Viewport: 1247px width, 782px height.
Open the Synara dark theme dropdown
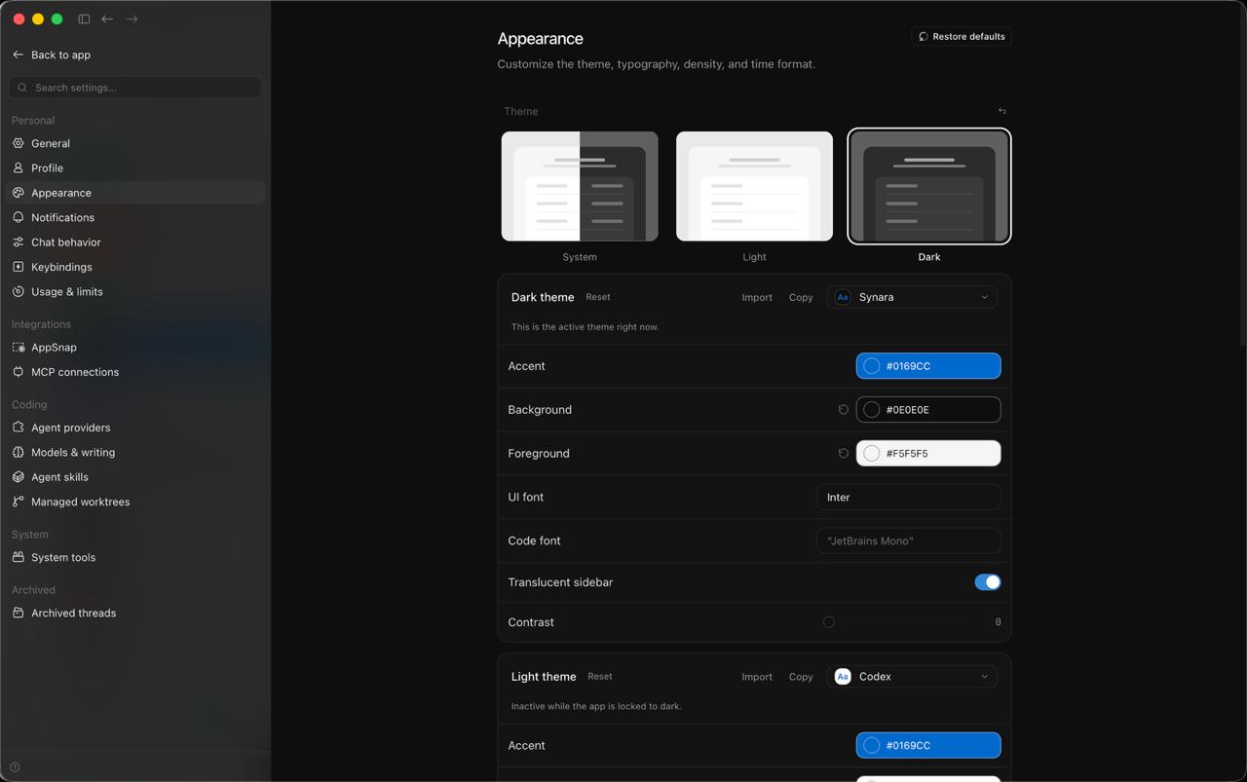912,297
